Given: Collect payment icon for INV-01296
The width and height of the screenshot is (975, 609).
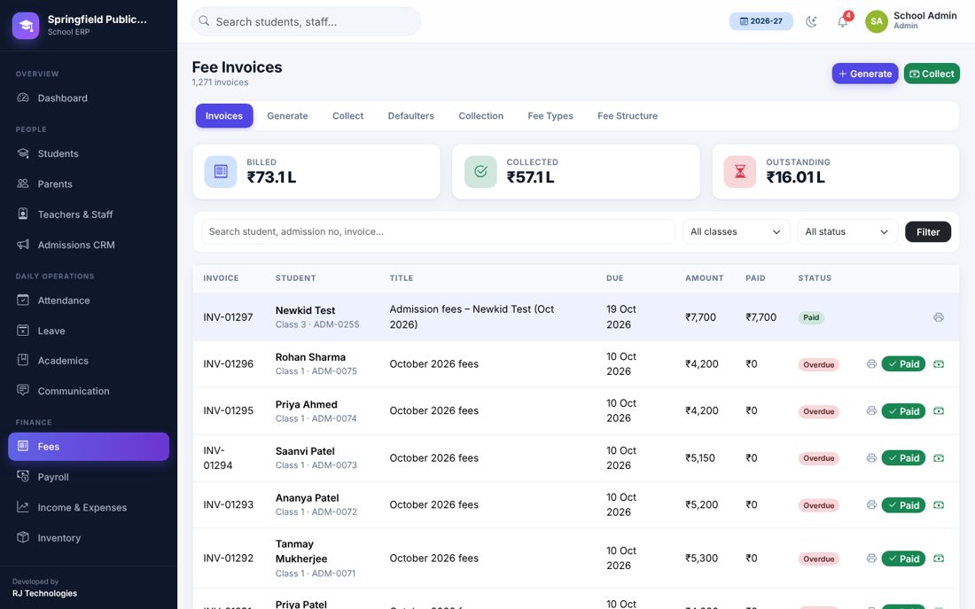Looking at the screenshot, I should click(939, 364).
